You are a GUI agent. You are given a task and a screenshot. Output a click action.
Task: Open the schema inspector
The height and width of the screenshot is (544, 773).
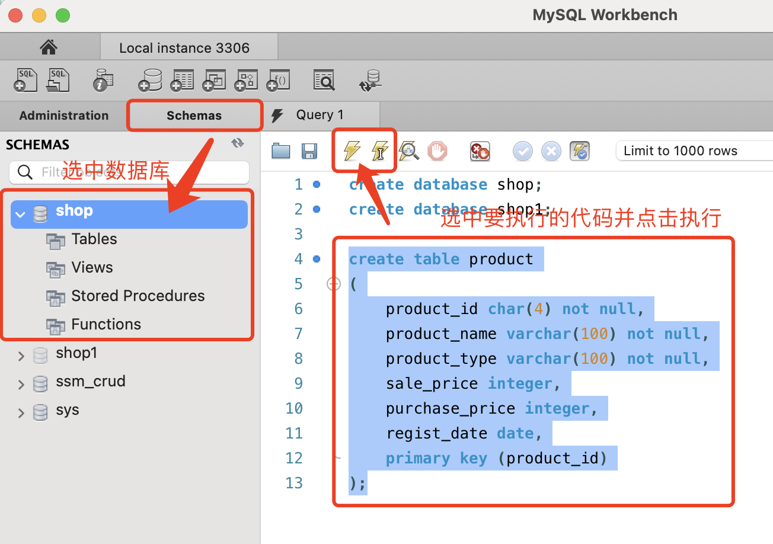104,80
